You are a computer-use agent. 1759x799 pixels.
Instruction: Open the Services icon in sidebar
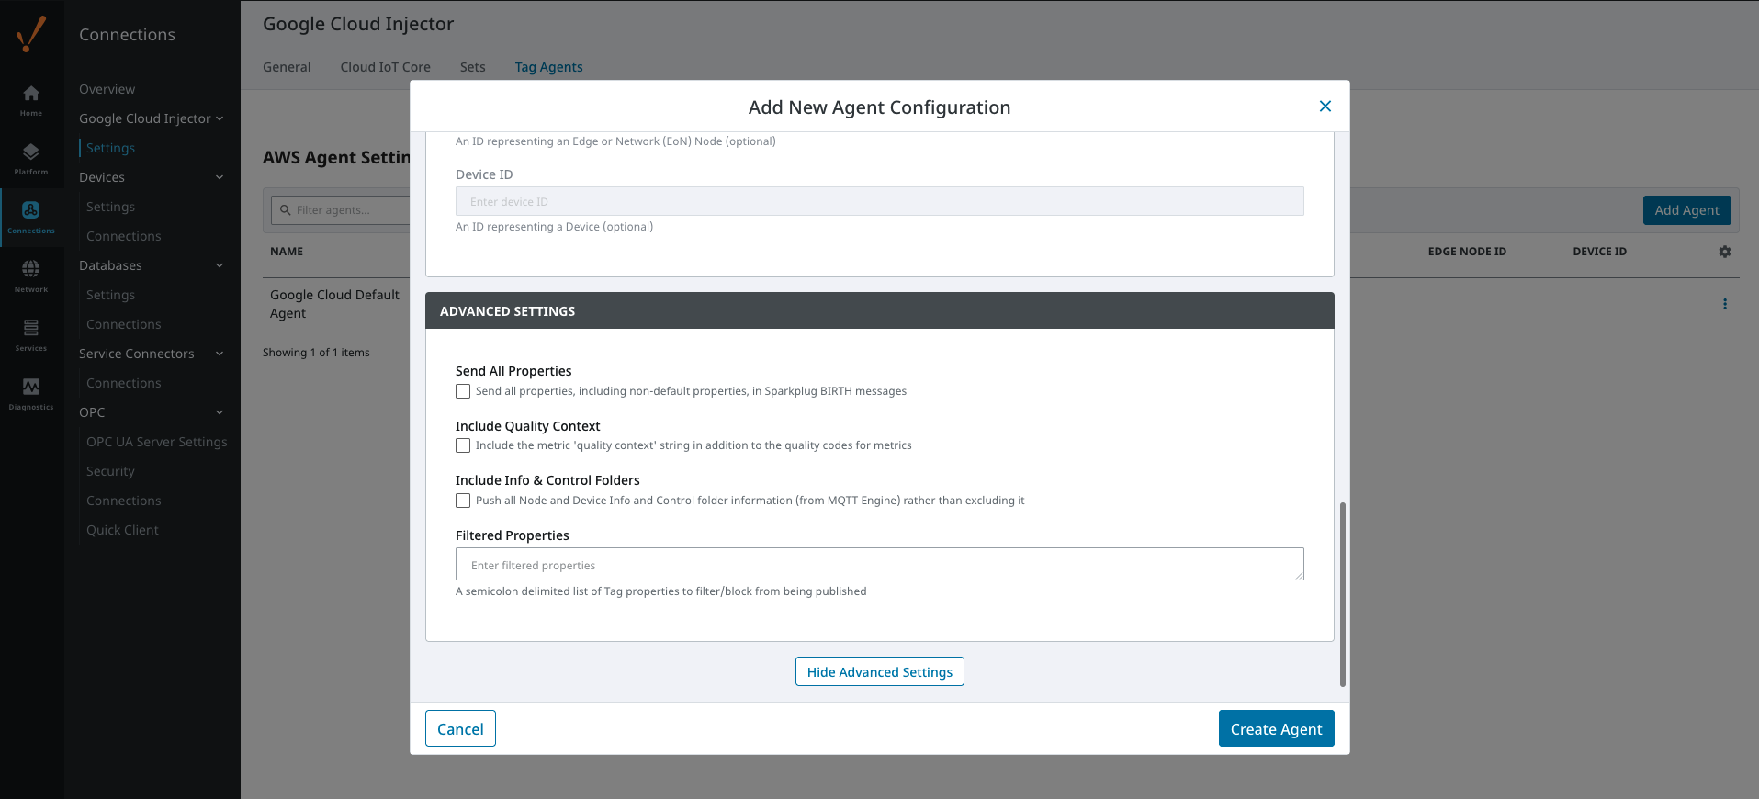(x=31, y=328)
